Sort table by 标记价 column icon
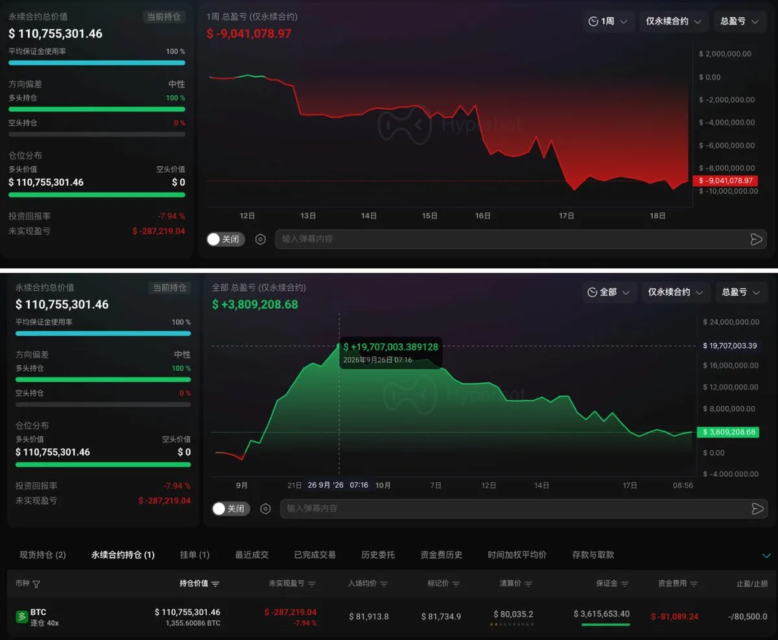The height and width of the screenshot is (640, 778). tap(456, 584)
